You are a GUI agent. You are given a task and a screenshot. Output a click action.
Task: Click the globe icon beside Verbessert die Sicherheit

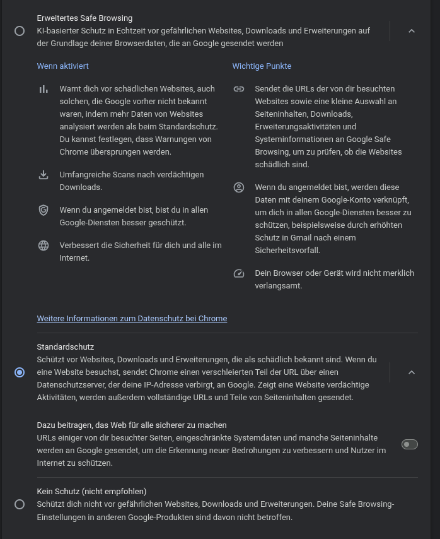[x=43, y=246]
